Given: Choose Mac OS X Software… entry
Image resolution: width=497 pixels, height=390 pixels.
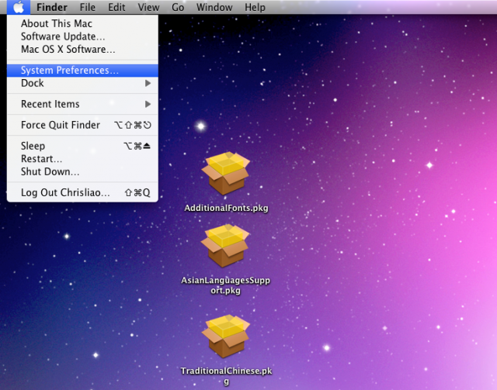Looking at the screenshot, I should [x=82, y=50].
